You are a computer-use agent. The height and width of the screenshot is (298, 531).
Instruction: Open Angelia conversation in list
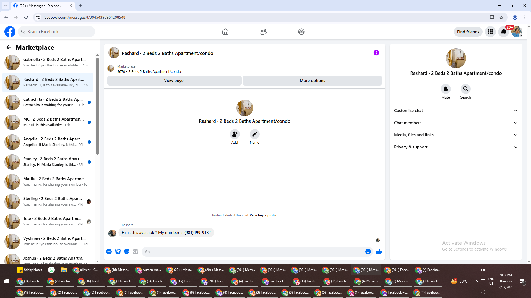48,142
